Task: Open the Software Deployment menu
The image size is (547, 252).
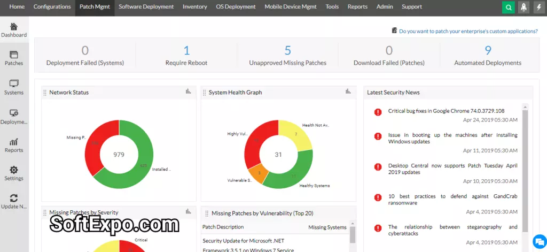Action: [x=146, y=6]
